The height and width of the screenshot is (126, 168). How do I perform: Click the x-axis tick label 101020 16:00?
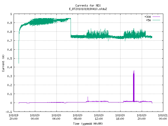pyautogui.click(x=120, y=117)
